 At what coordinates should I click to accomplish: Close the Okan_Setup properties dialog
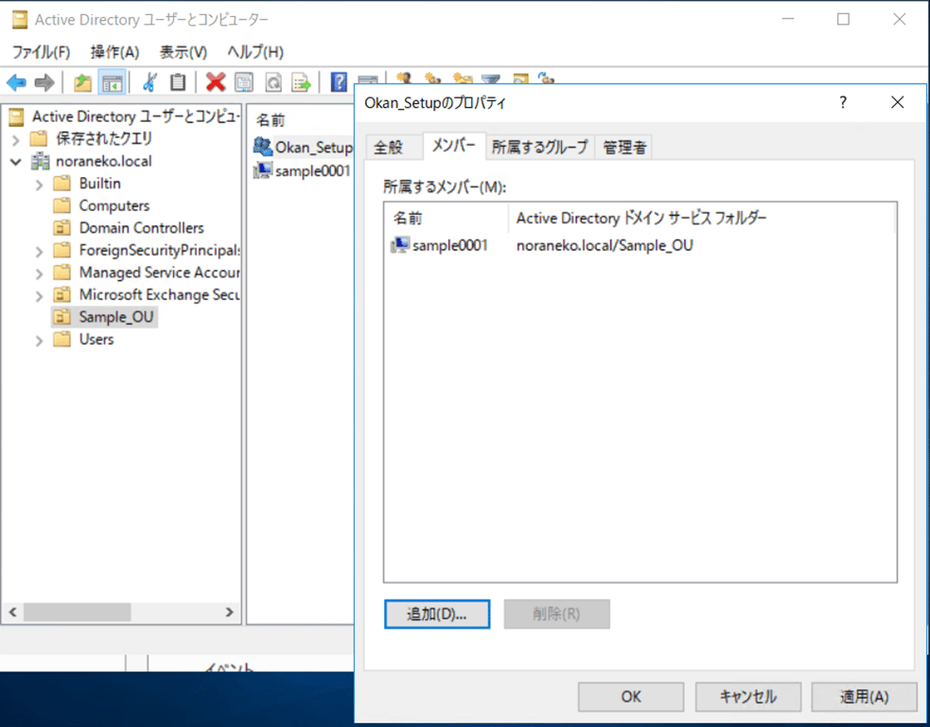pos(898,102)
